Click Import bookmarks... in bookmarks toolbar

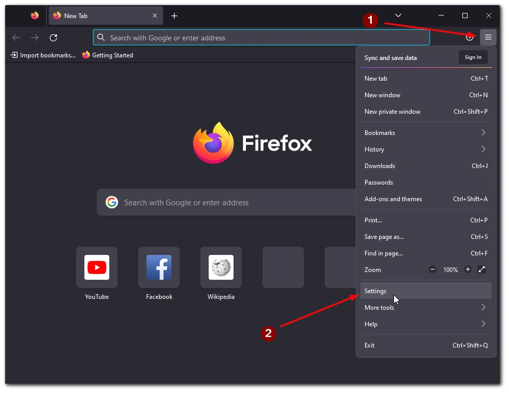click(43, 55)
